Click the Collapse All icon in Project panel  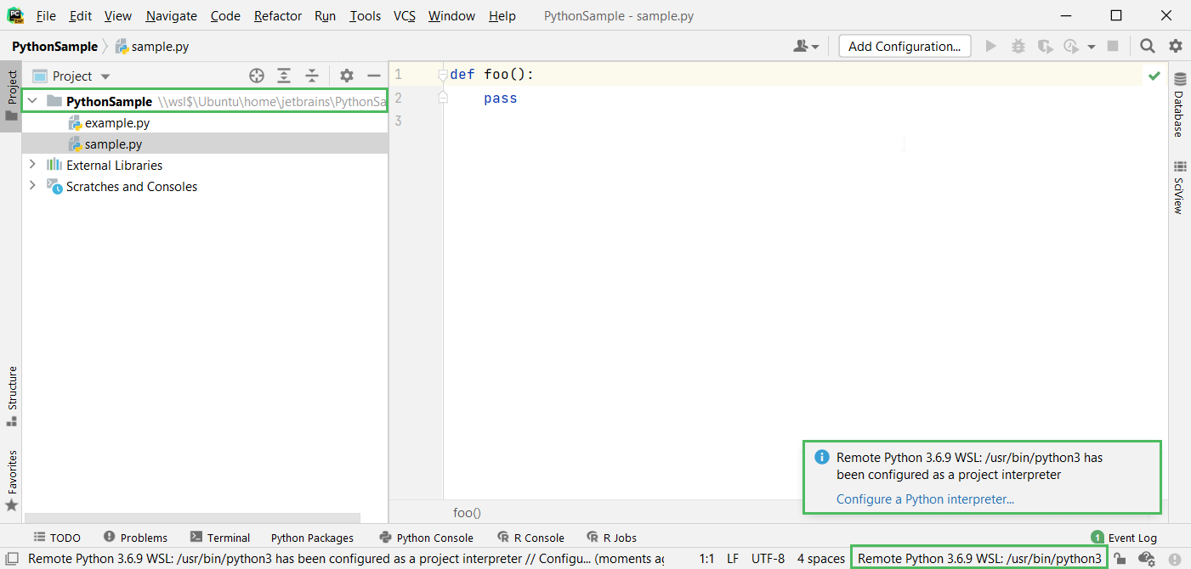[x=312, y=76]
